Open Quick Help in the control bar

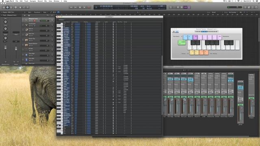(16, 7)
